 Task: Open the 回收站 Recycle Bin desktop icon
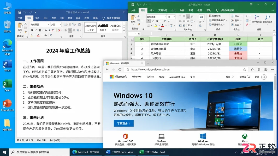pos(7,27)
